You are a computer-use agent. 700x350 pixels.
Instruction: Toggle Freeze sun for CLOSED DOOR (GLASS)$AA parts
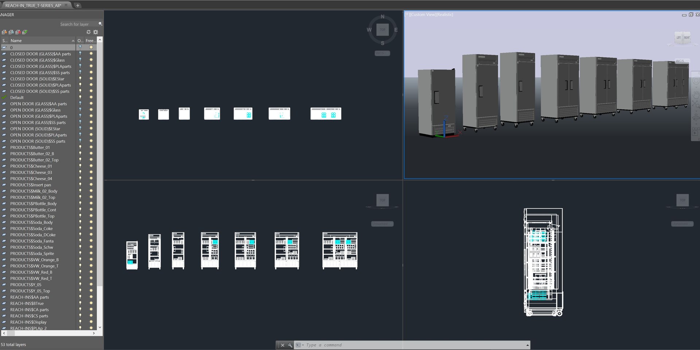click(x=91, y=54)
